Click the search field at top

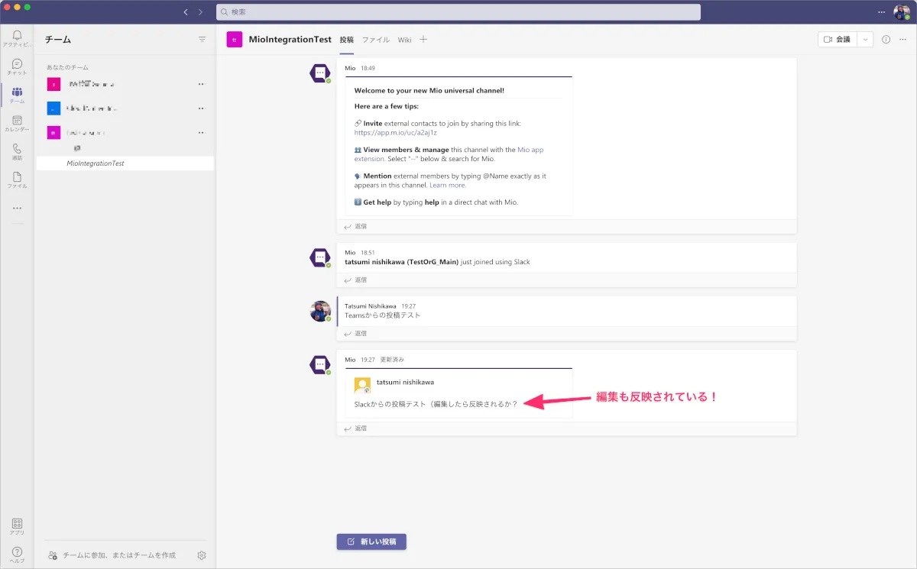coord(458,12)
